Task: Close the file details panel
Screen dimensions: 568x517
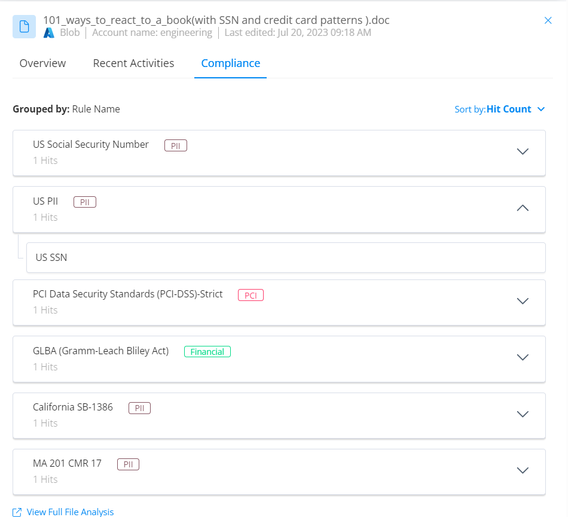Action: (548, 20)
